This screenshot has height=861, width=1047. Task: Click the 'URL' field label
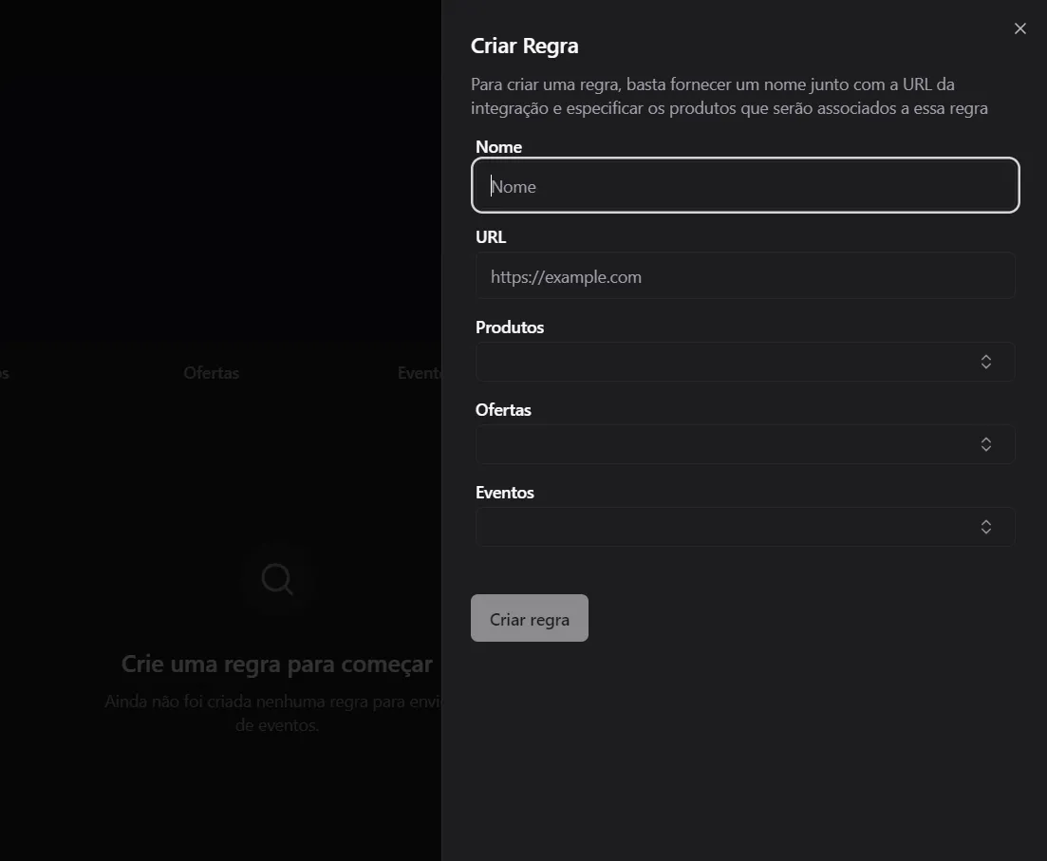point(491,237)
